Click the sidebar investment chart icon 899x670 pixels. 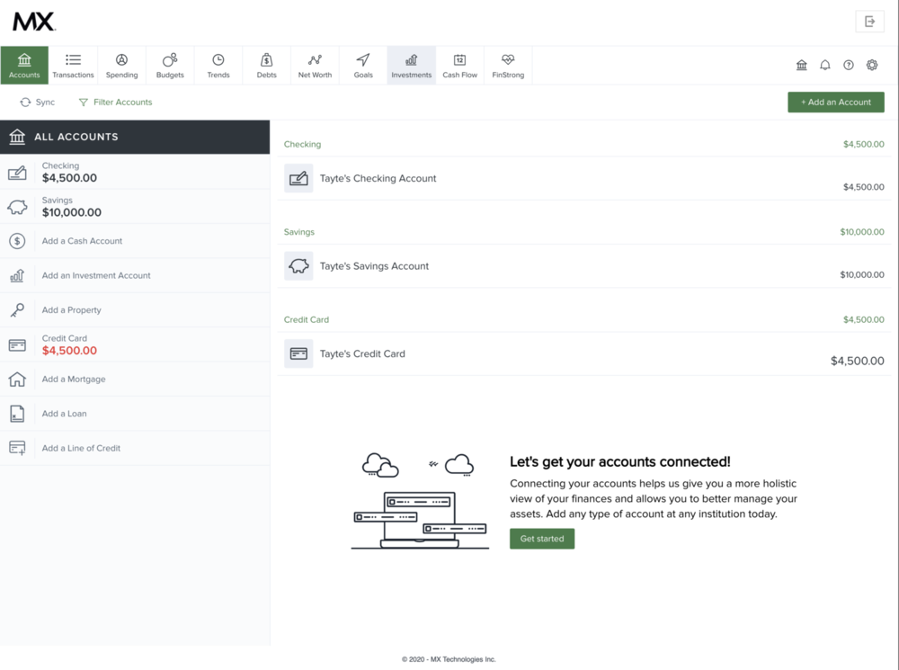coord(17,276)
